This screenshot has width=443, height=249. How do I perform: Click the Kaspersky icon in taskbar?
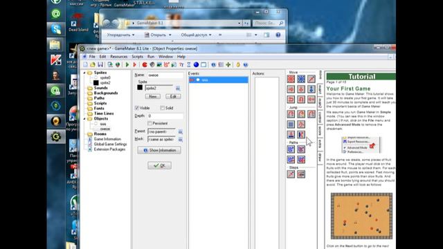pos(56,60)
